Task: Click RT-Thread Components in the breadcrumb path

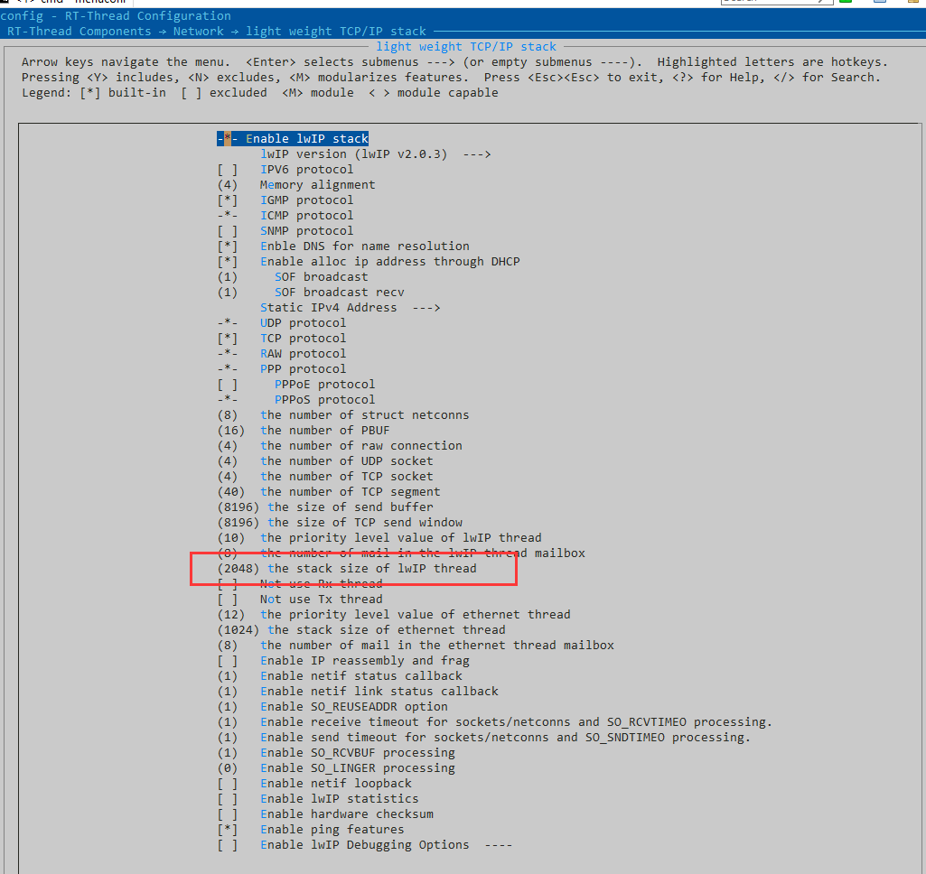Action: click(x=80, y=32)
